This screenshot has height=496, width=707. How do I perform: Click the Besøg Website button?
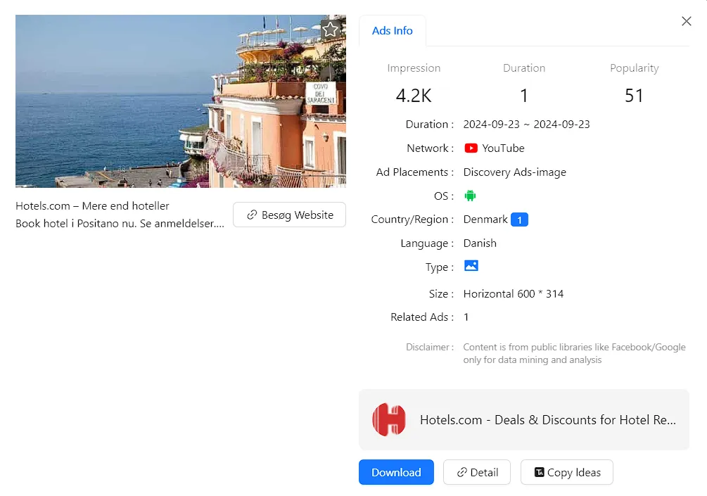click(289, 215)
